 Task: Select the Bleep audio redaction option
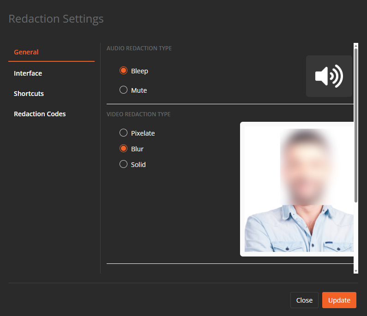coord(123,71)
